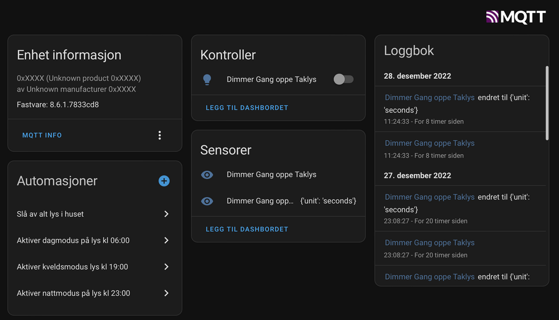The image size is (559, 320).
Task: Open chevron for kveldsmodus kl 19:00
Action: [166, 267]
